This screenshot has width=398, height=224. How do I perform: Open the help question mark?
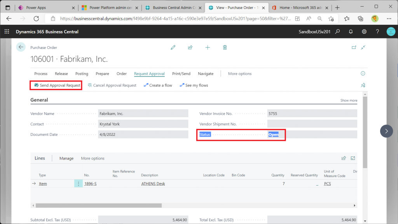click(377, 32)
